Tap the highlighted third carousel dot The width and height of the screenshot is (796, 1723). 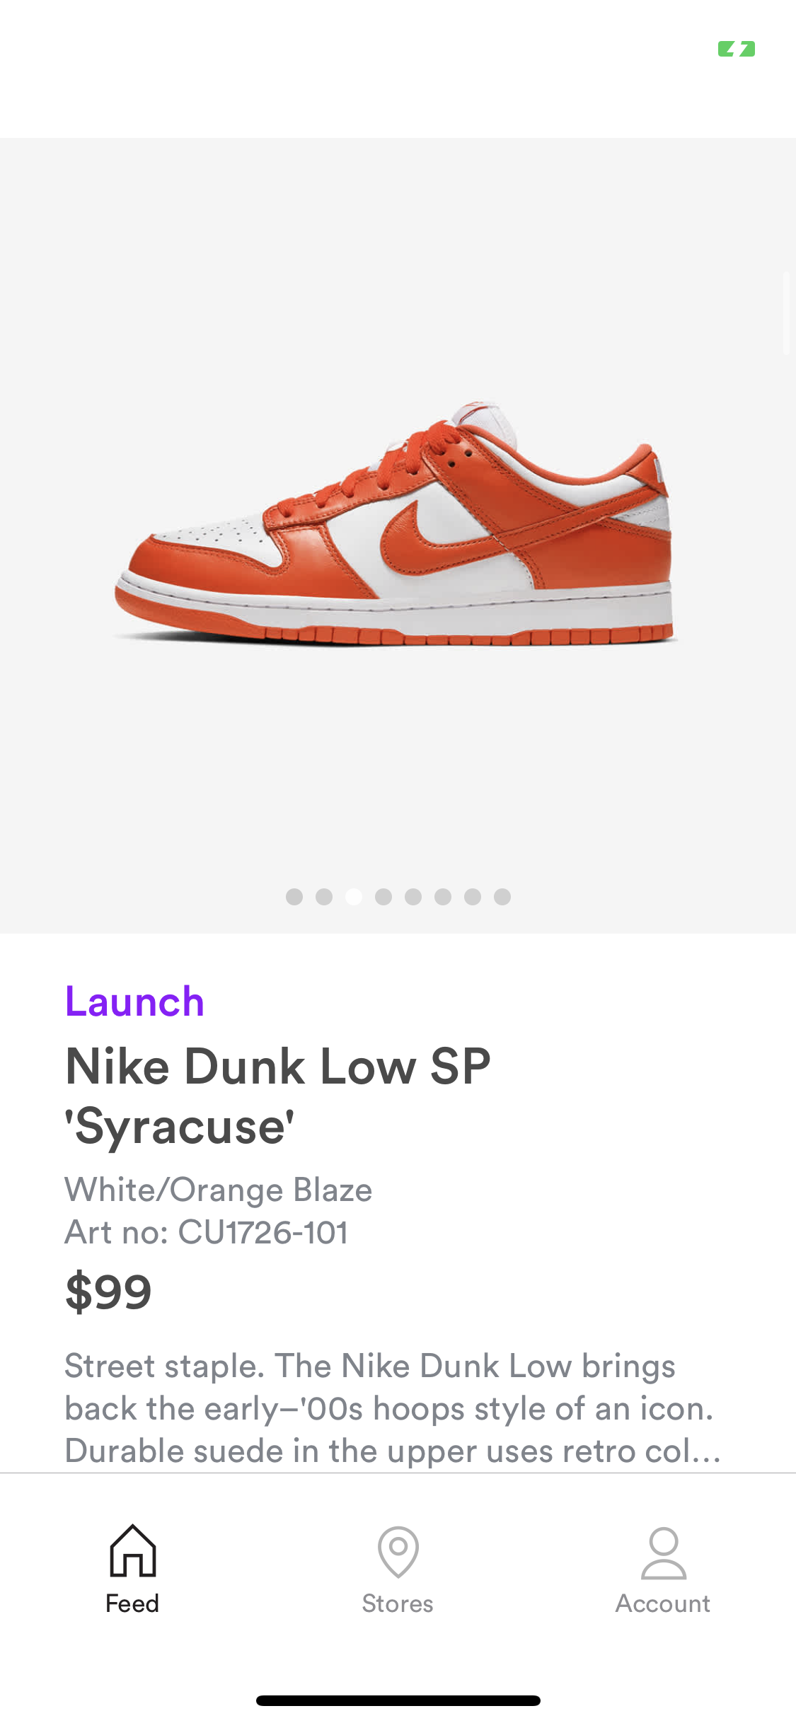point(354,897)
